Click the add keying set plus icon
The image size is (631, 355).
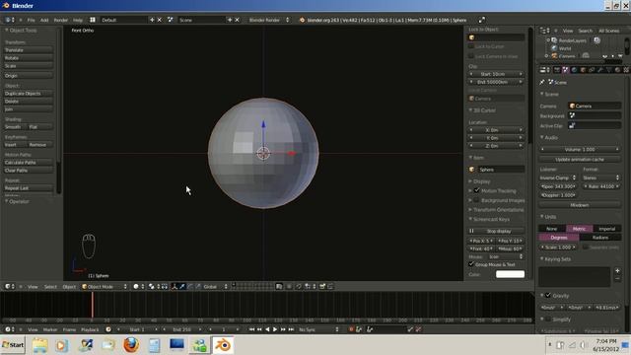pyautogui.click(x=617, y=271)
